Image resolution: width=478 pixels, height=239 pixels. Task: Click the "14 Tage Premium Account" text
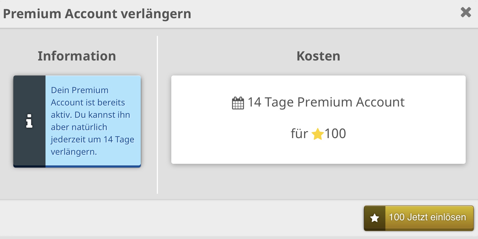[x=326, y=102]
